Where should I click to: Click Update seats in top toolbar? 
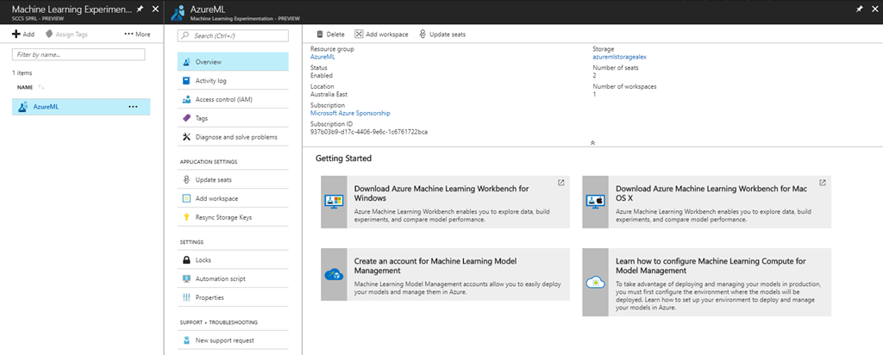click(x=442, y=34)
